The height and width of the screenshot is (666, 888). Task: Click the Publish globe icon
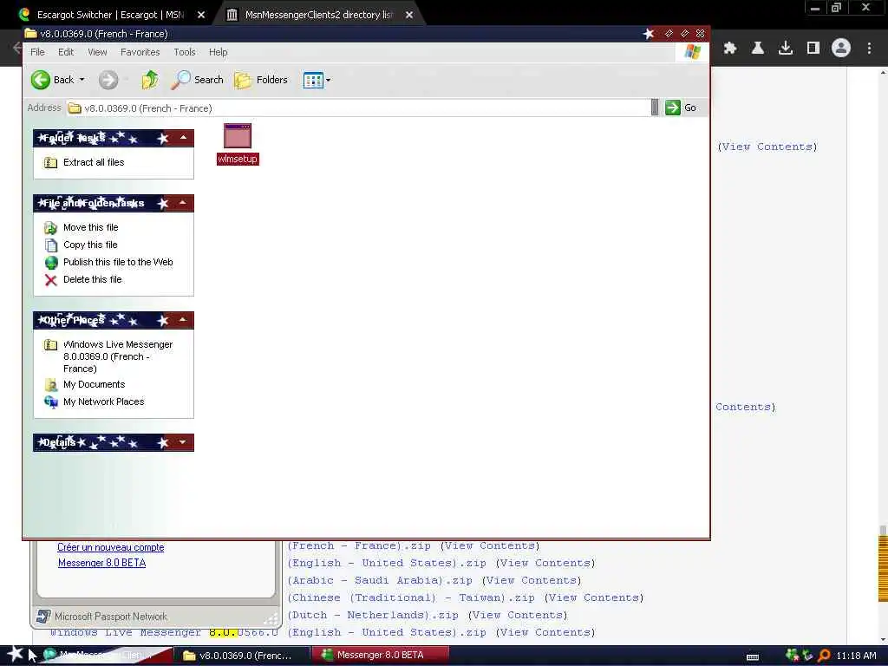51,263
